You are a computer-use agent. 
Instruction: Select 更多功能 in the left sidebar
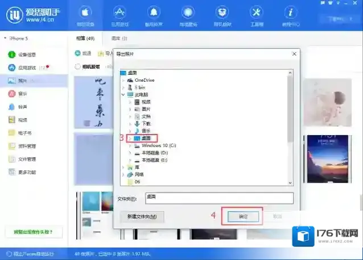click(22, 172)
